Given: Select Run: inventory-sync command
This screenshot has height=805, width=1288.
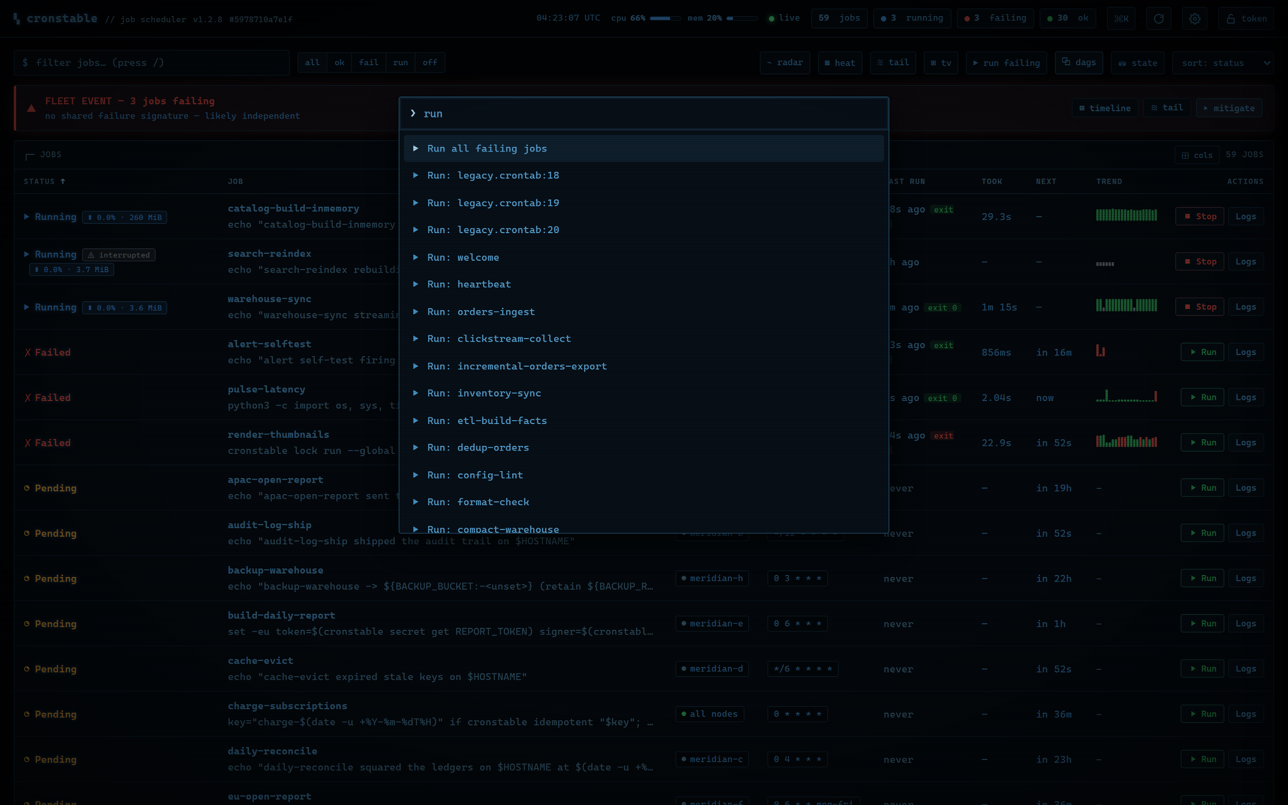Looking at the screenshot, I should (x=644, y=393).
